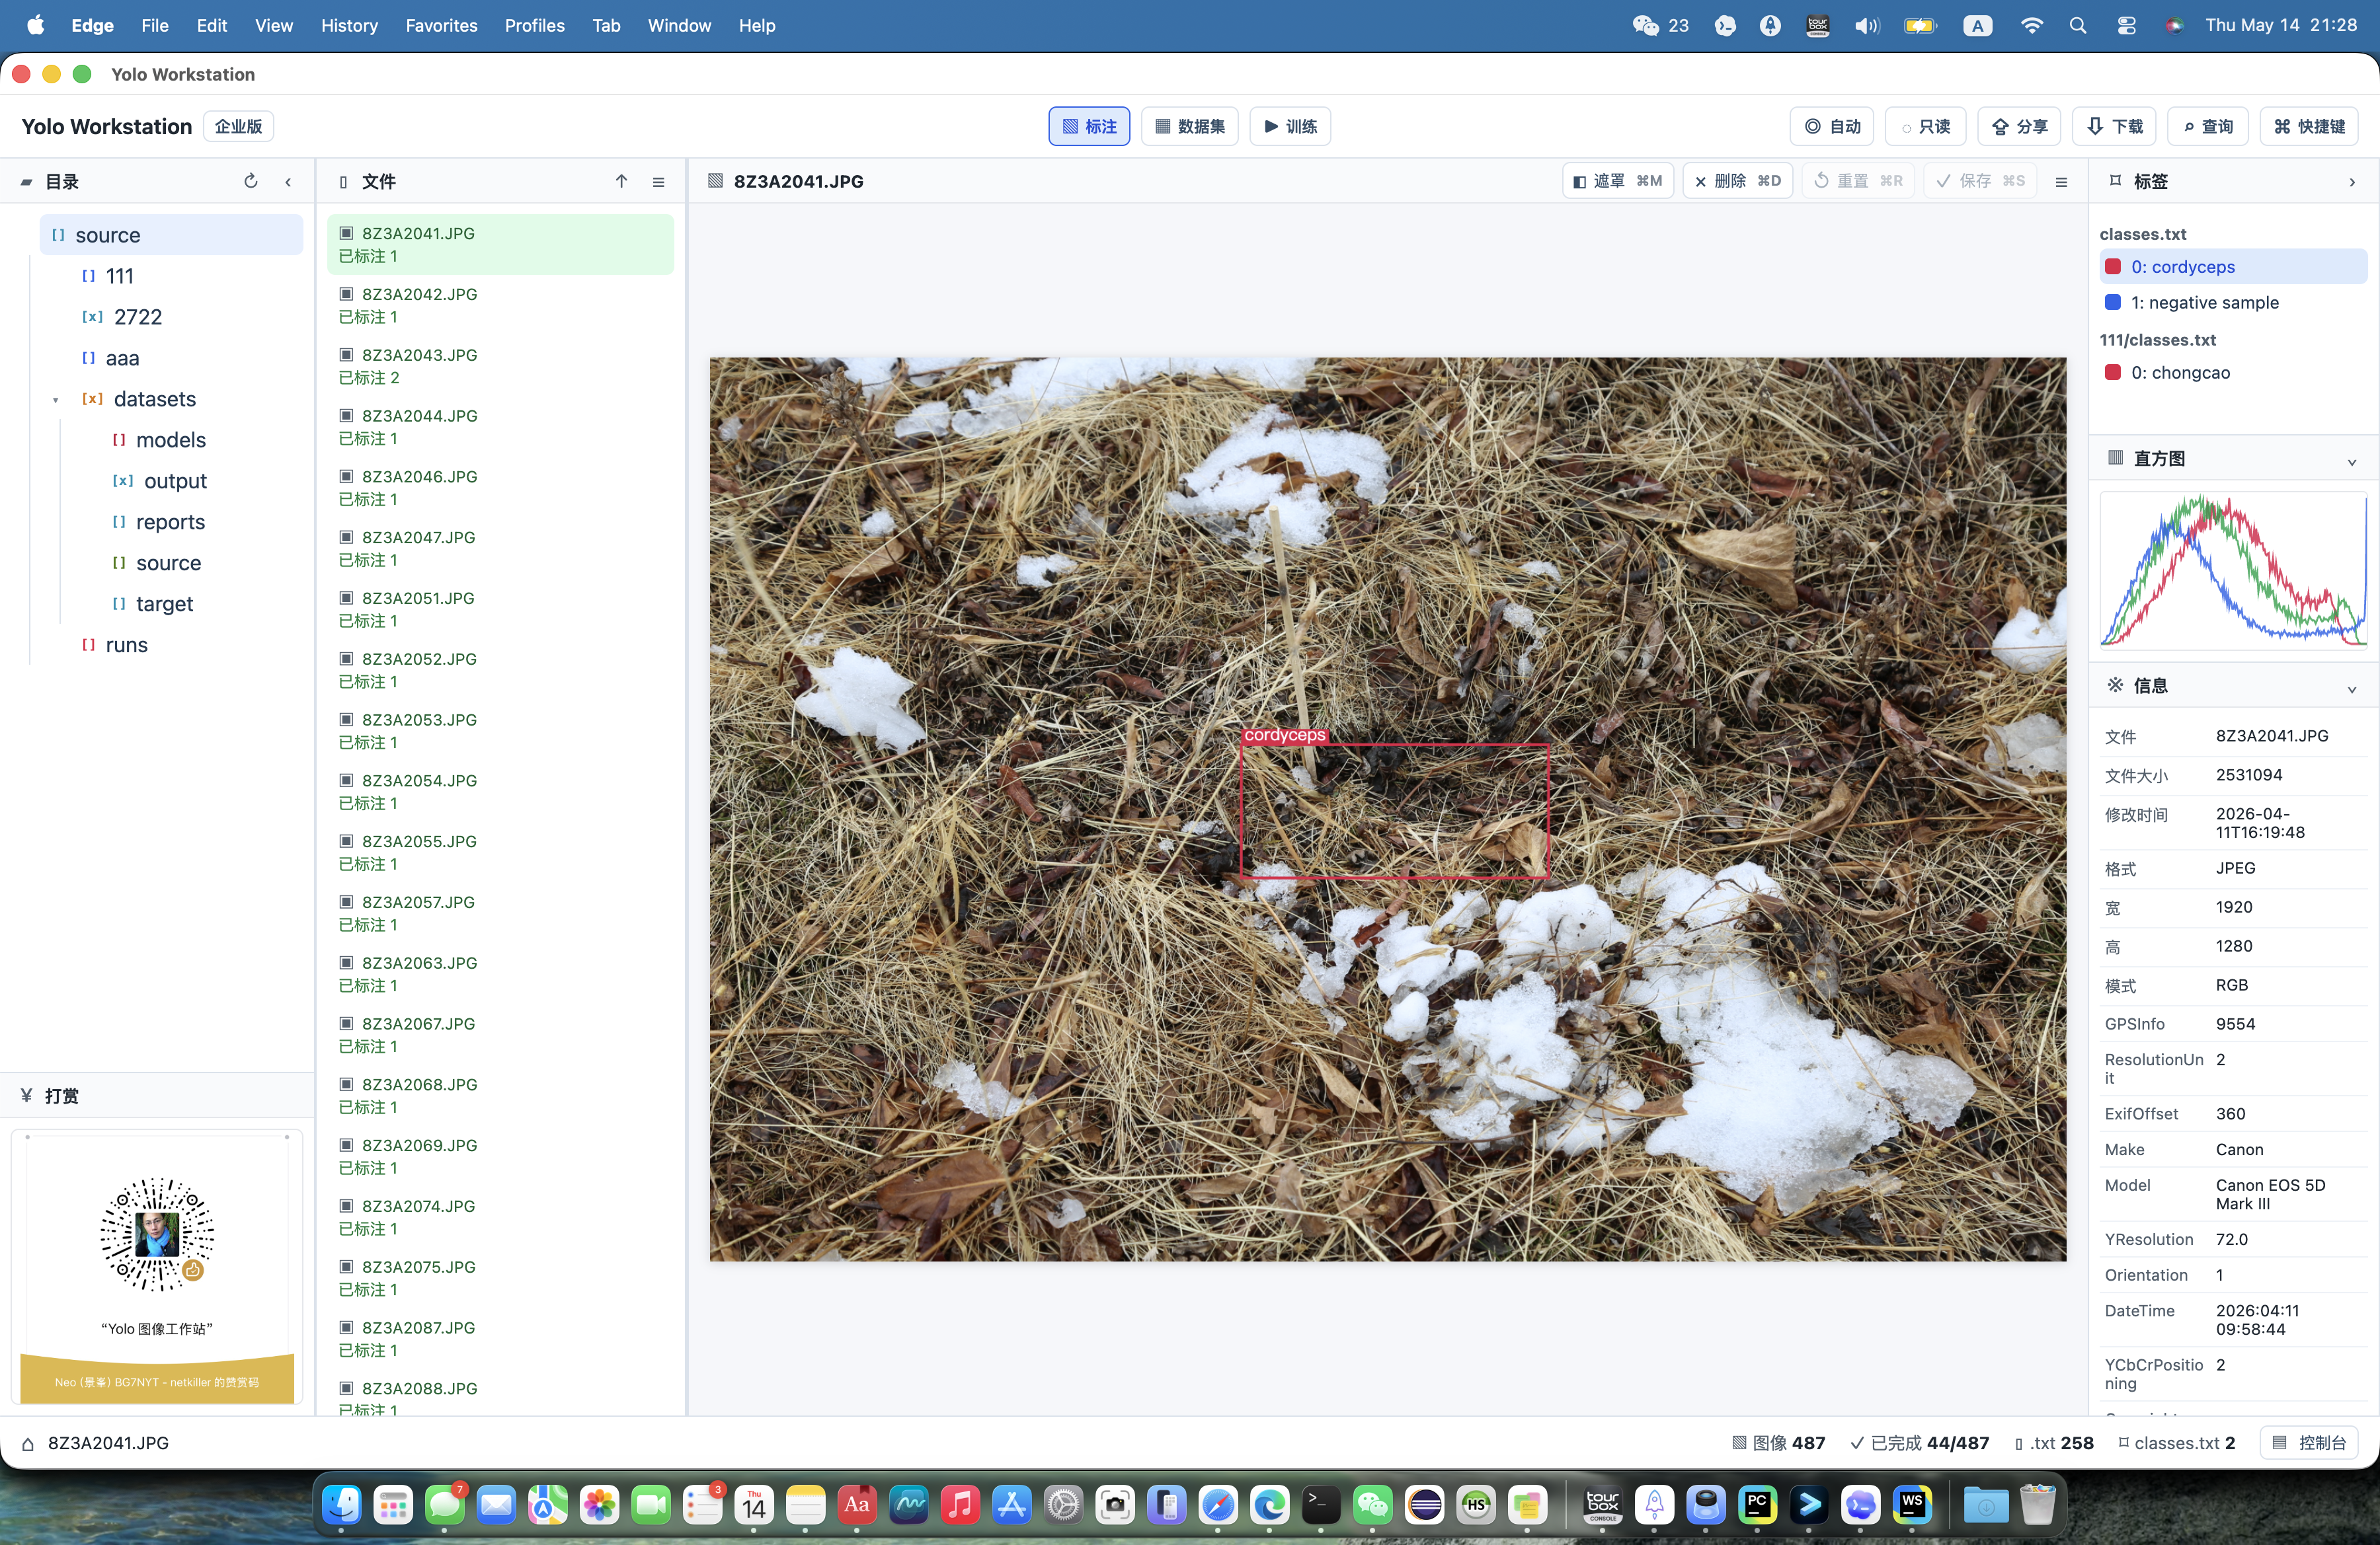Click the 分享 share button
2380x1545 pixels.
tap(2019, 126)
